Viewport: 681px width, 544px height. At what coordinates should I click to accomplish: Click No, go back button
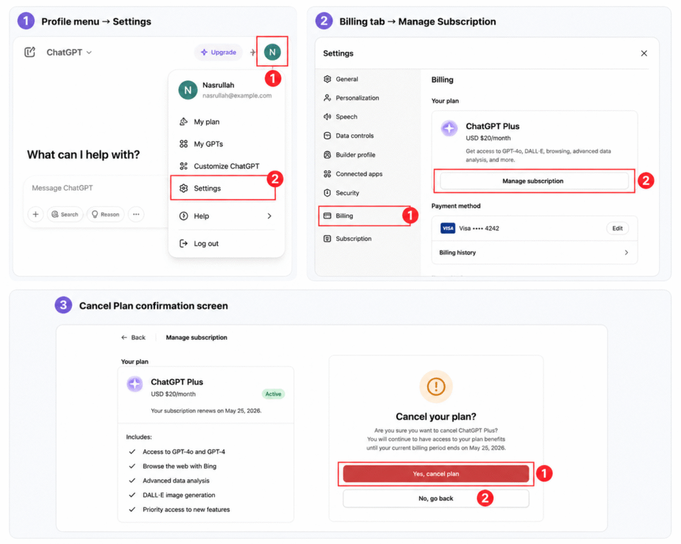pyautogui.click(x=436, y=499)
